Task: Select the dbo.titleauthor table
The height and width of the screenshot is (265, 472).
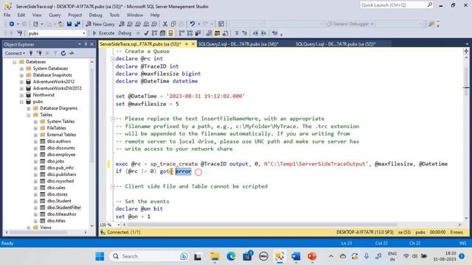Action: pos(62,214)
